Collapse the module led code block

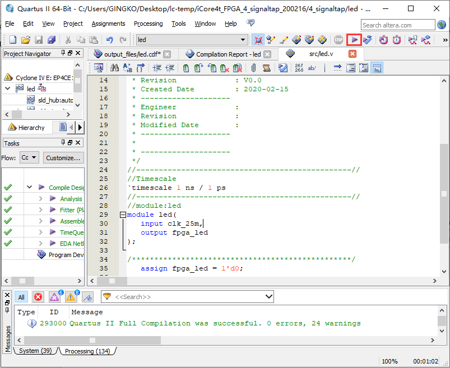point(123,215)
